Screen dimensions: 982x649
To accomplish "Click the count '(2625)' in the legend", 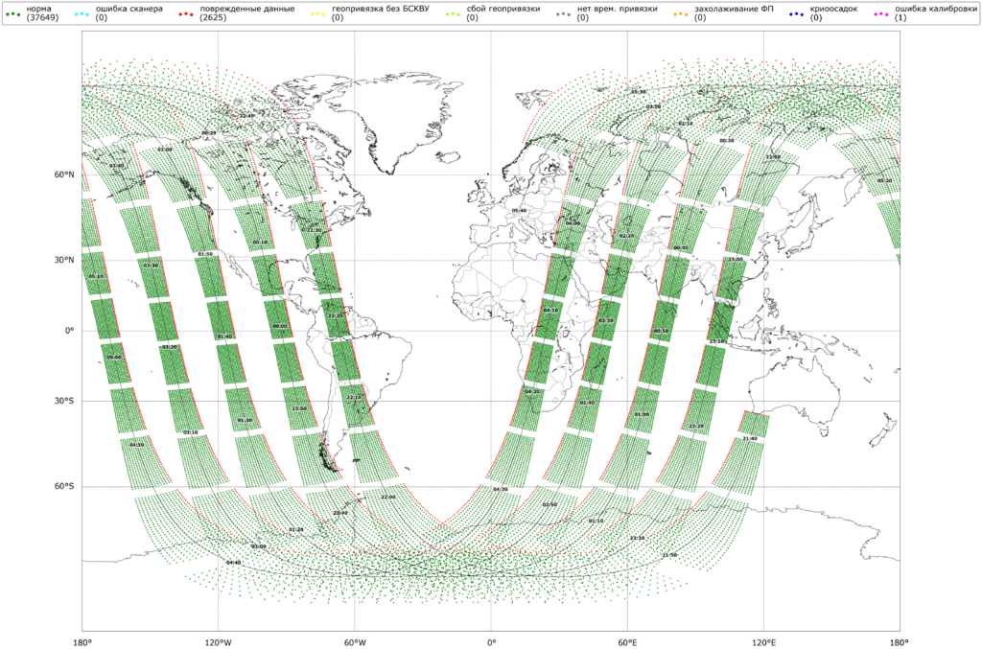I will tap(212, 18).
